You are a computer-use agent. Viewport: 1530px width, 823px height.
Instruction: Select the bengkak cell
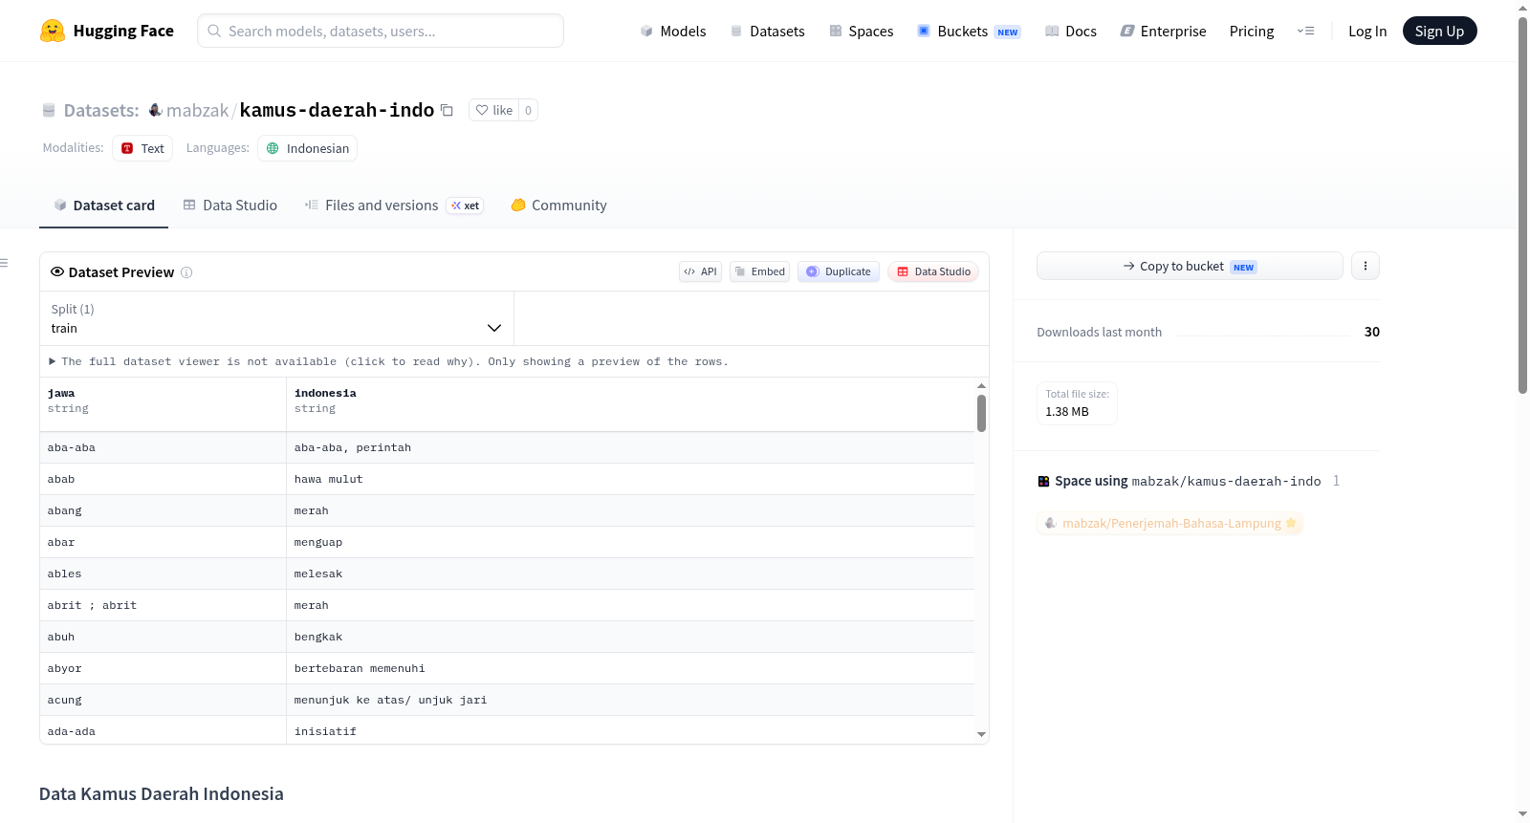tap(630, 637)
